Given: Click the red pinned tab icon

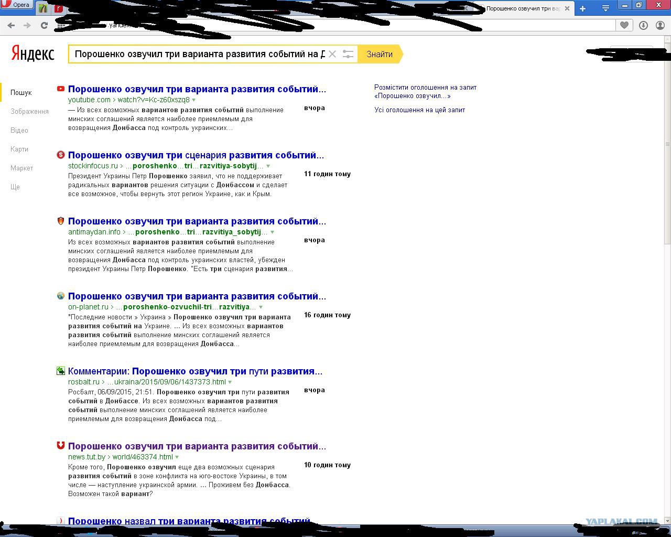Looking at the screenshot, I should (59, 8).
